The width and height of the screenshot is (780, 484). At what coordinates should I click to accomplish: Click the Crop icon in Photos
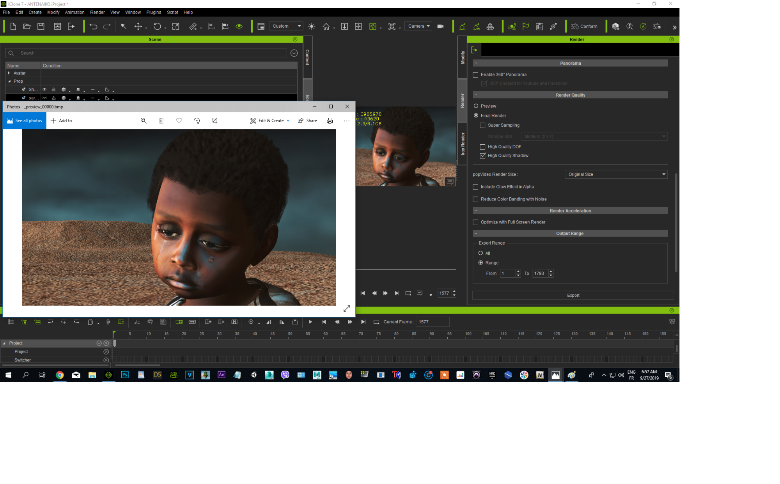(x=214, y=121)
